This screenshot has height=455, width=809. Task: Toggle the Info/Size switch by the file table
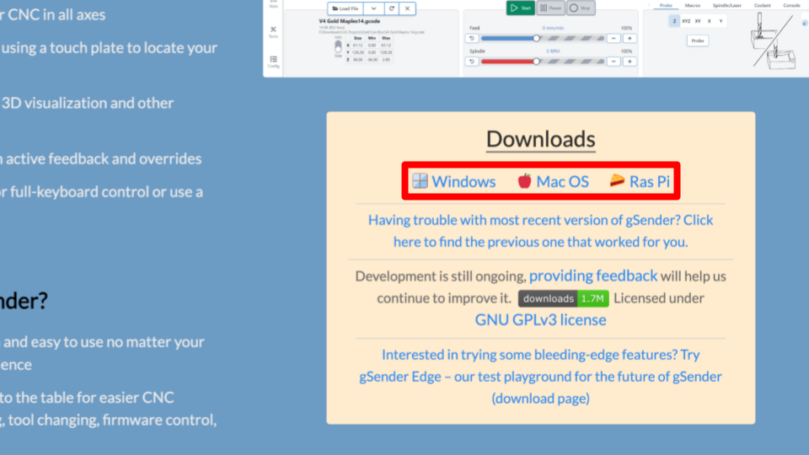tap(338, 46)
